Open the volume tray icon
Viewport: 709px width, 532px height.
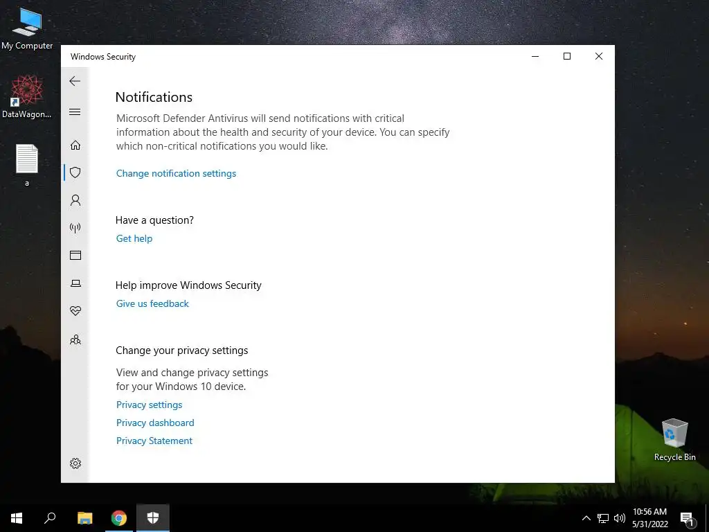click(620, 518)
